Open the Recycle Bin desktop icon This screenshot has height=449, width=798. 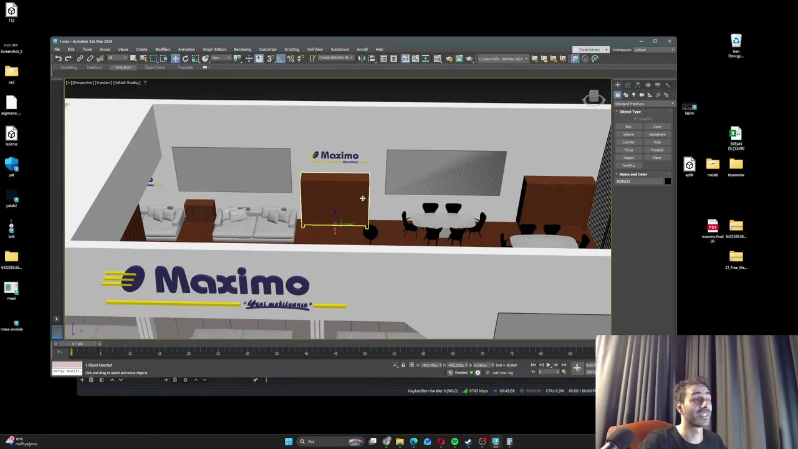pyautogui.click(x=736, y=46)
